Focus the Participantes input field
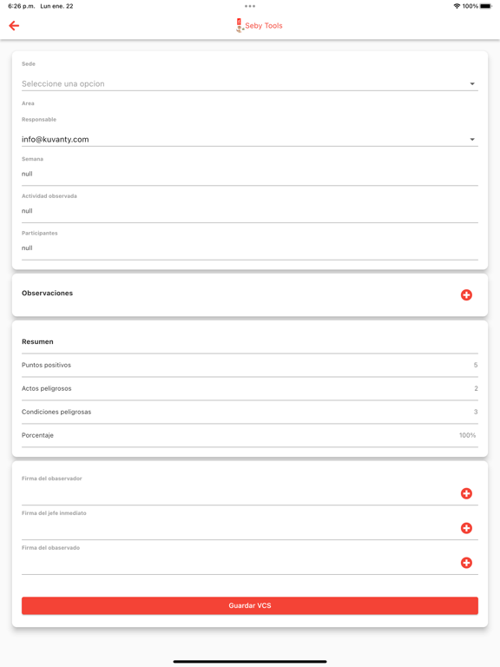The width and height of the screenshot is (500, 667). [x=250, y=248]
